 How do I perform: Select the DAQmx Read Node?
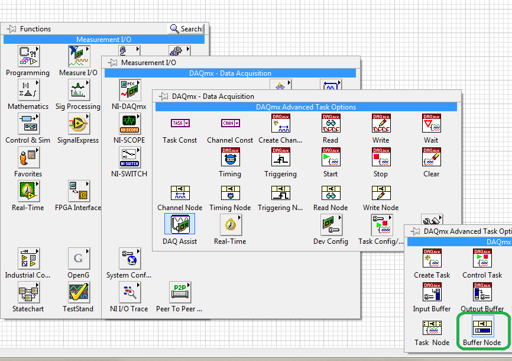(330, 193)
